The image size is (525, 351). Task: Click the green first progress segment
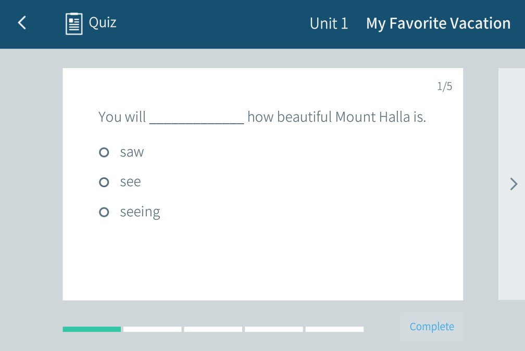tap(92, 329)
